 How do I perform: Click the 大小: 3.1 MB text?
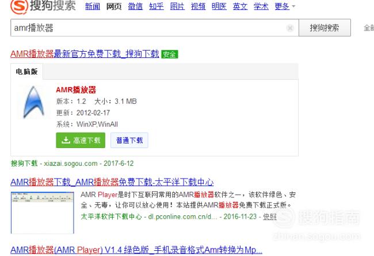(116, 102)
